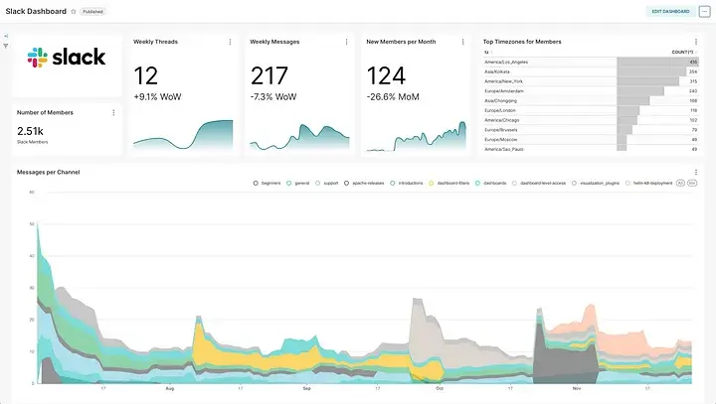Click the New Members per Month sparkline
Image resolution: width=716 pixels, height=404 pixels.
[x=417, y=136]
